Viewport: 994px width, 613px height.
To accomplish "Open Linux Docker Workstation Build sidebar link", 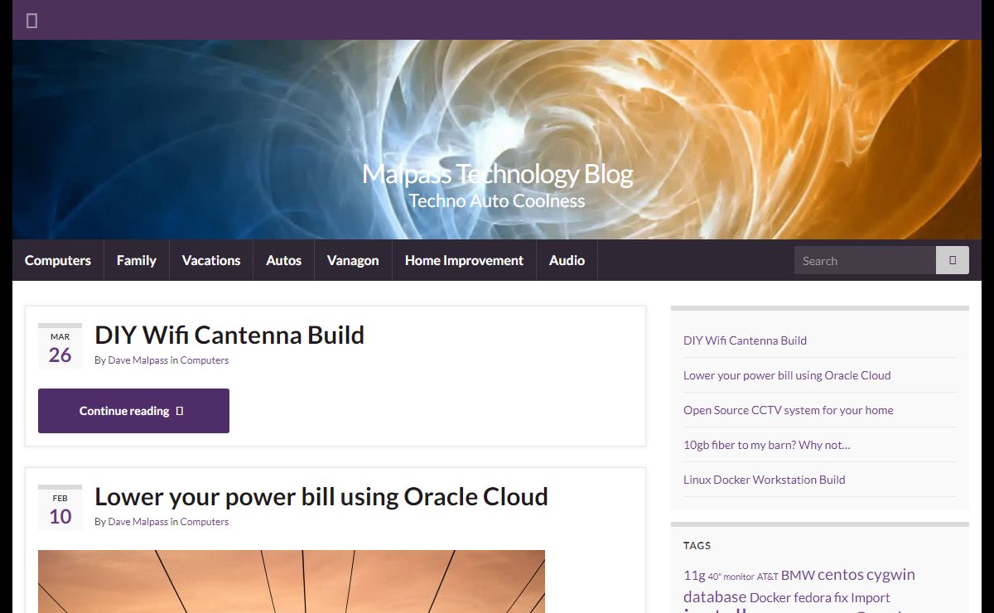I will click(764, 480).
